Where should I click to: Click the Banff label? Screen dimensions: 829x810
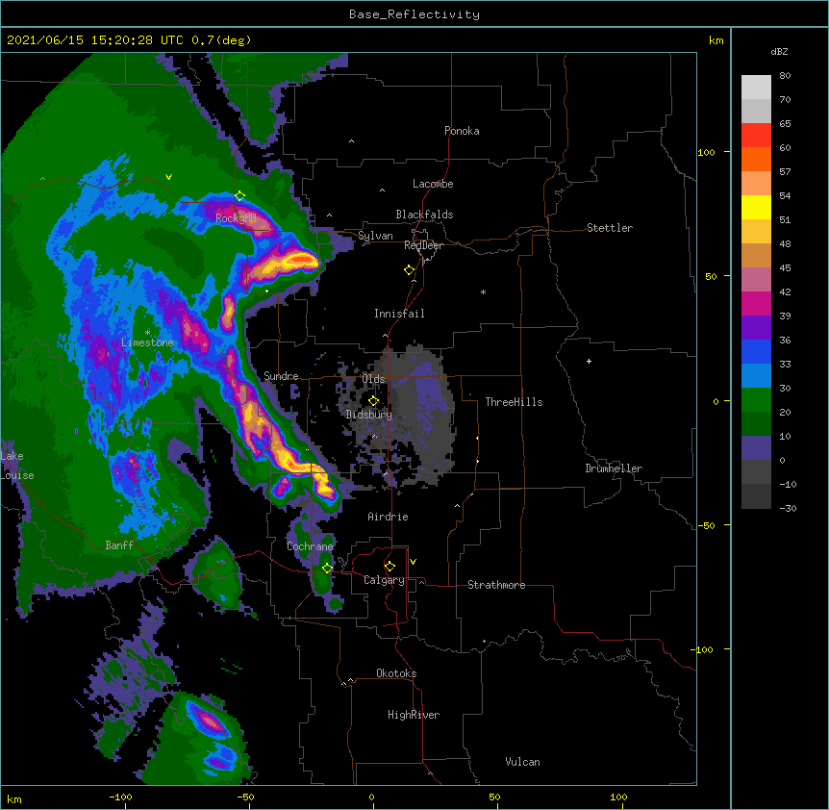119,545
